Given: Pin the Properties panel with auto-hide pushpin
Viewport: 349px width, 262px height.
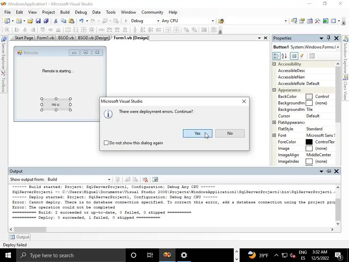Looking at the screenshot, I should click(329, 38).
